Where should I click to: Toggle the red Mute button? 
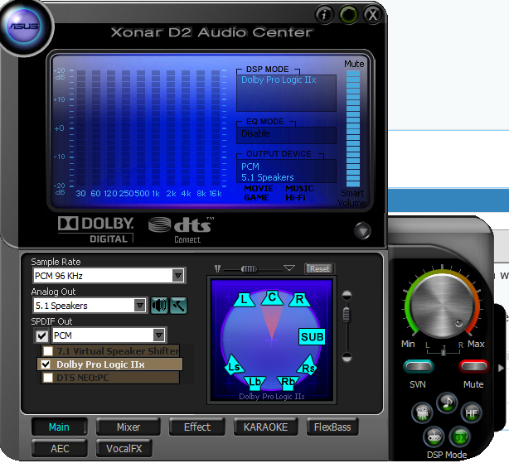point(473,366)
